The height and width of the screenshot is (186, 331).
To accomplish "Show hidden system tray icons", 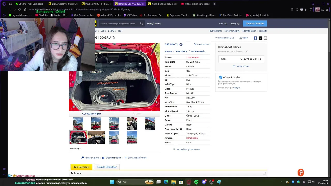I will (282, 182).
